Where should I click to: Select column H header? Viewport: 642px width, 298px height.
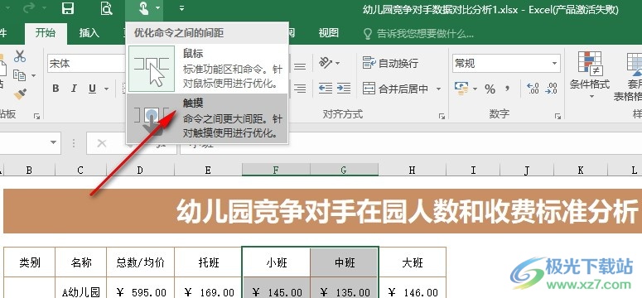[x=412, y=170]
